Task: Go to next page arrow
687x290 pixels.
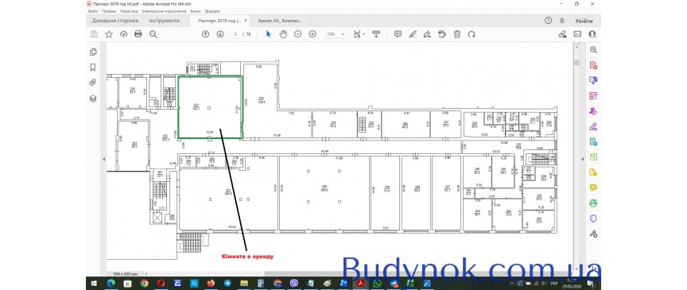Action: pyautogui.click(x=220, y=34)
